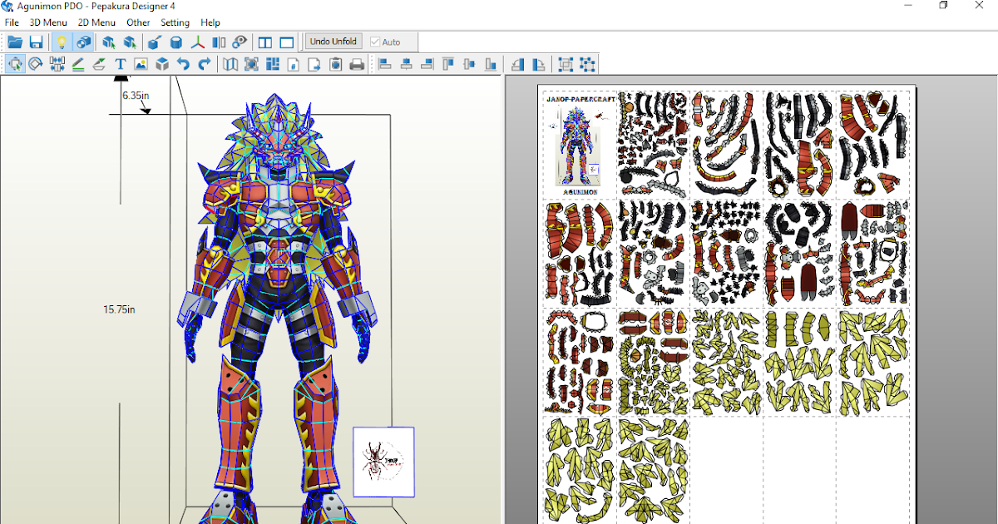Open the image placement tool

click(141, 63)
